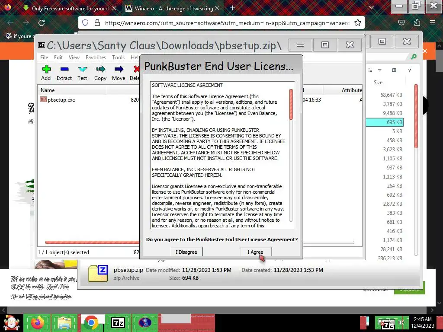The height and width of the screenshot is (332, 443).
Task: Select the 336,213 KB entry in Explorer
Action: point(390,258)
